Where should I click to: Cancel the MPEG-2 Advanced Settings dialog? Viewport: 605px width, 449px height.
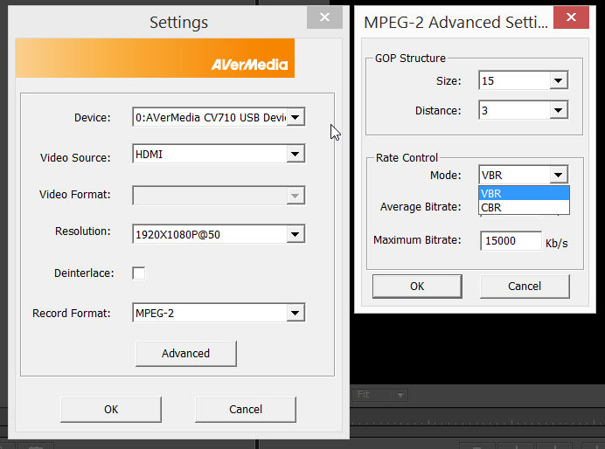[x=525, y=286]
